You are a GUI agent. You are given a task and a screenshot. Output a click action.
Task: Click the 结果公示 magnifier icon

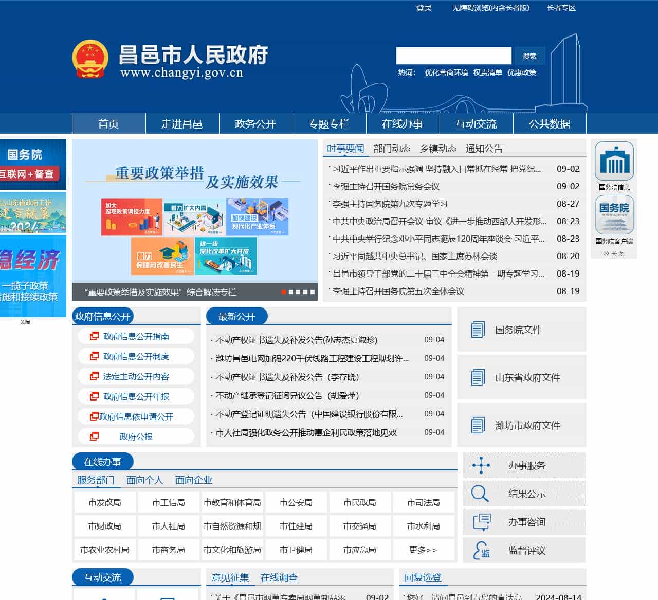(x=480, y=493)
